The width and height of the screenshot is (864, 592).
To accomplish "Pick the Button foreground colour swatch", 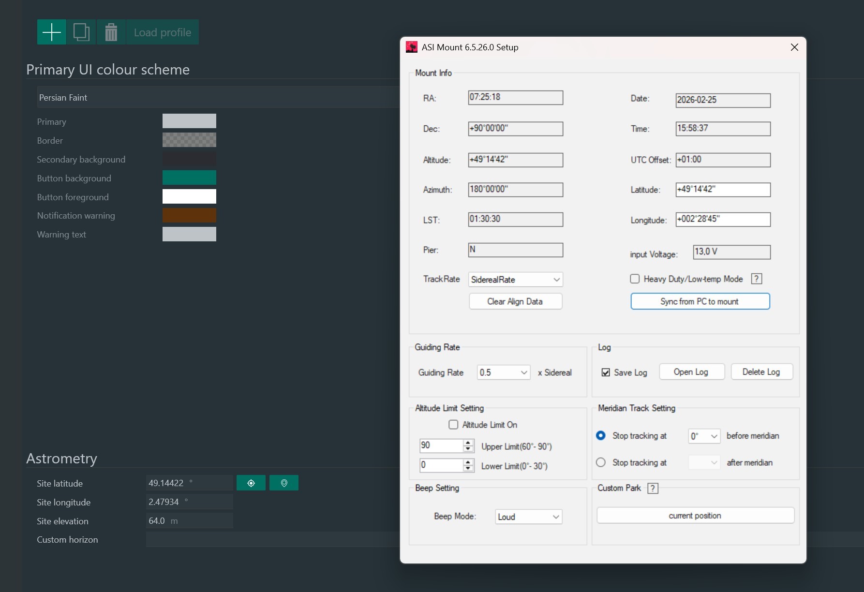I will pos(189,196).
